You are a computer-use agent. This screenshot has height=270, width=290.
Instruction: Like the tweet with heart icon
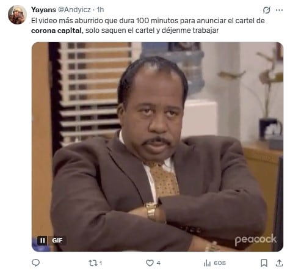[x=150, y=263]
